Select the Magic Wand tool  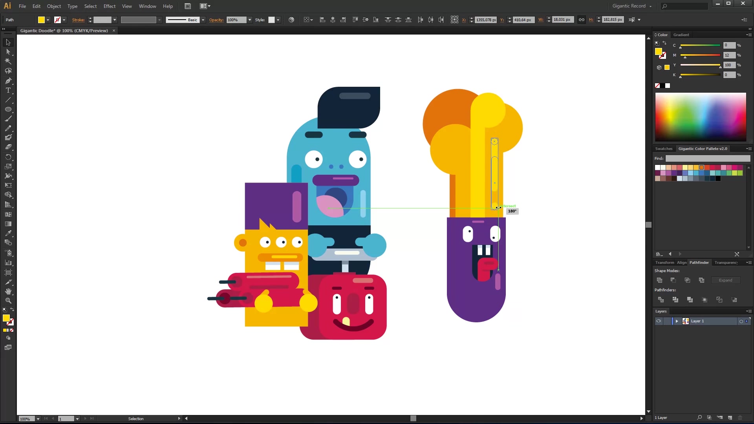click(x=8, y=61)
